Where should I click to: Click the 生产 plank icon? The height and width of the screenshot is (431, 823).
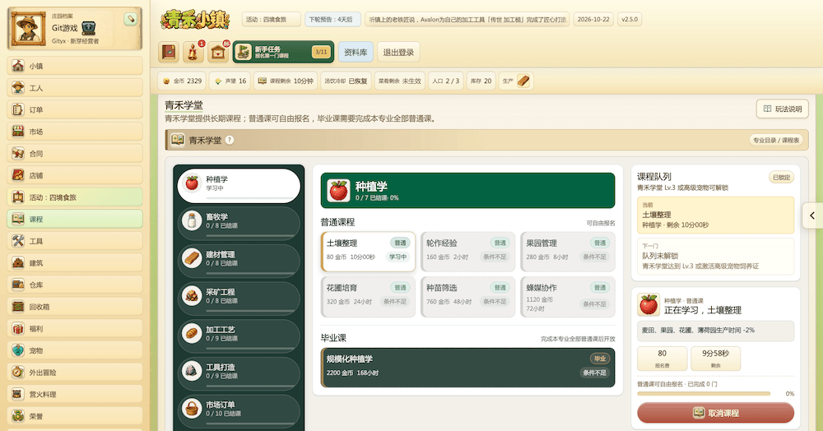523,81
